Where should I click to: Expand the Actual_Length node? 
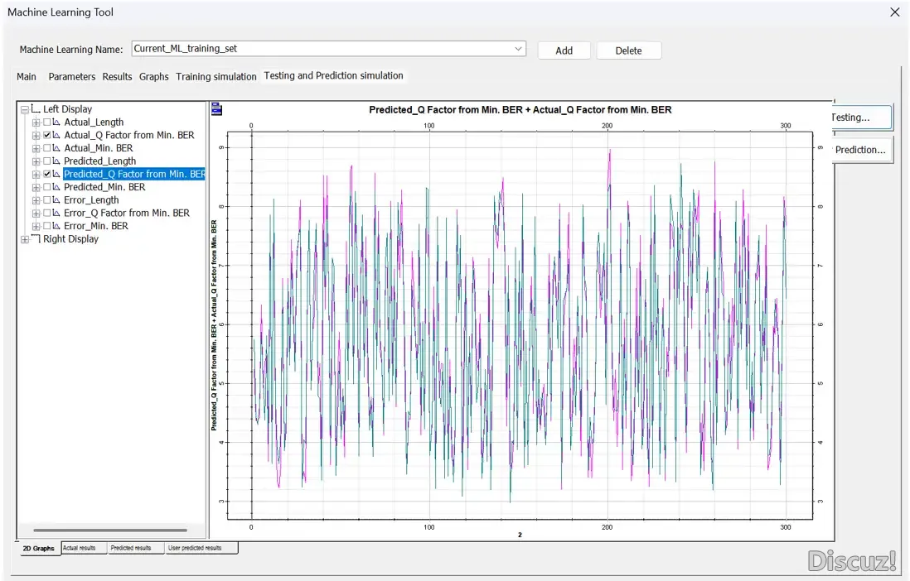pos(36,122)
